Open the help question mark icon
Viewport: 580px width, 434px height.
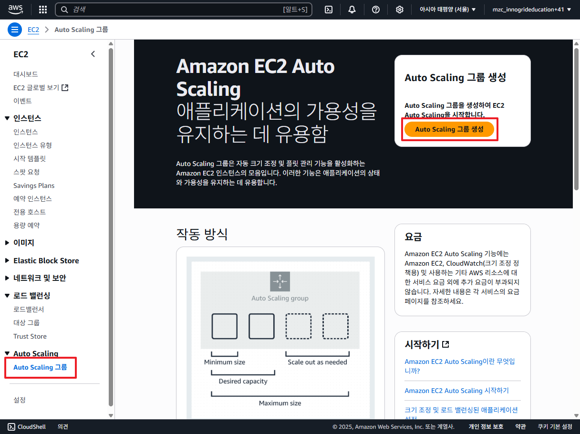pyautogui.click(x=376, y=10)
